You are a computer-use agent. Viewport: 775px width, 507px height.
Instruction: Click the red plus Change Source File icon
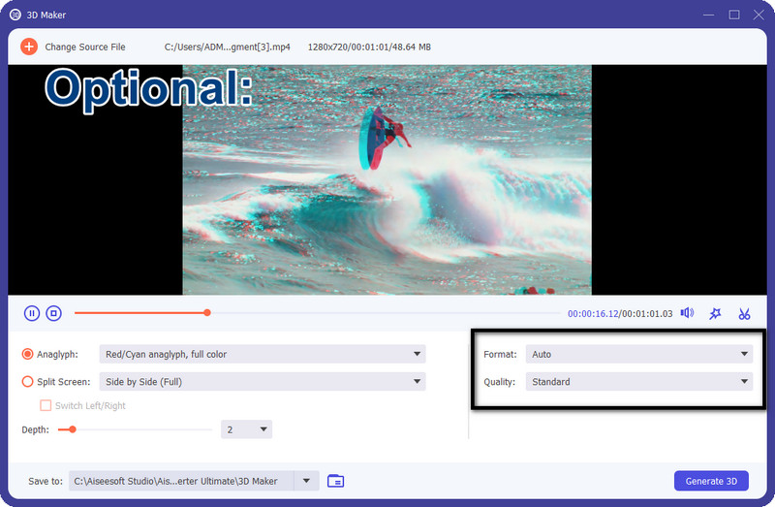click(x=29, y=47)
